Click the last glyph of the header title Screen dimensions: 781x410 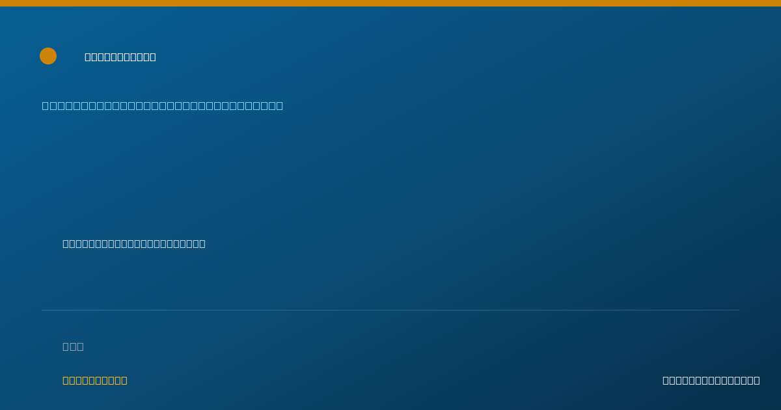[x=152, y=57]
